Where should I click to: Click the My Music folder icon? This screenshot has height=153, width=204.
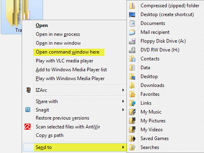coord(132,112)
